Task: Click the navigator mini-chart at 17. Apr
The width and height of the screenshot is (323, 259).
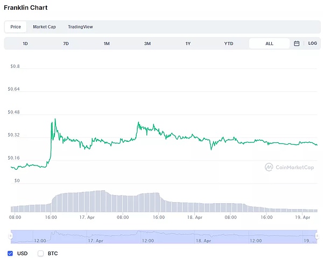Action: (x=95, y=235)
